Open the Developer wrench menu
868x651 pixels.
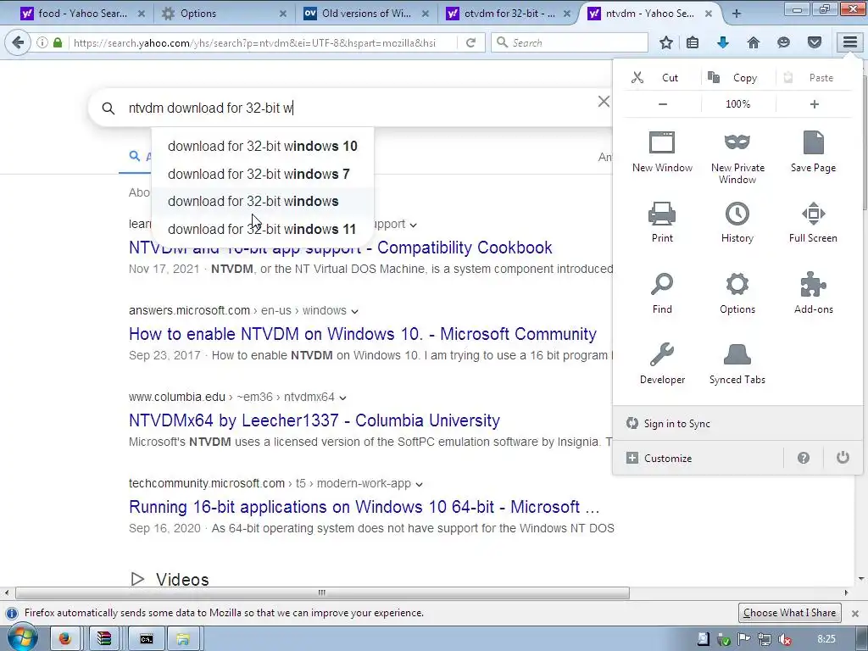tap(662, 364)
